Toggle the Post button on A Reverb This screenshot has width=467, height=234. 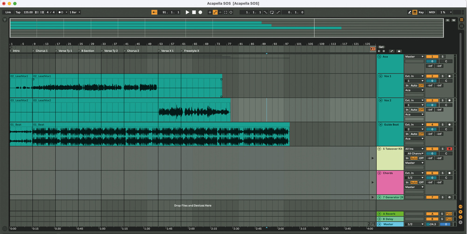coord(449,214)
